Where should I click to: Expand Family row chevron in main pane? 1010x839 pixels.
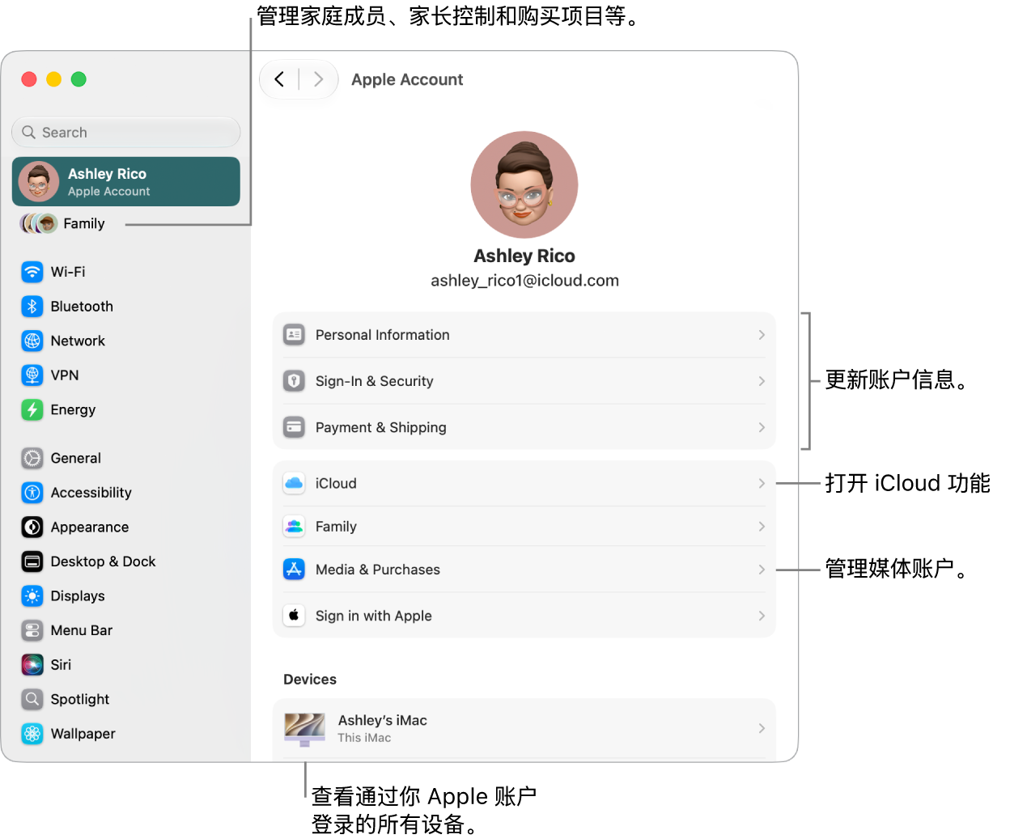tap(762, 527)
